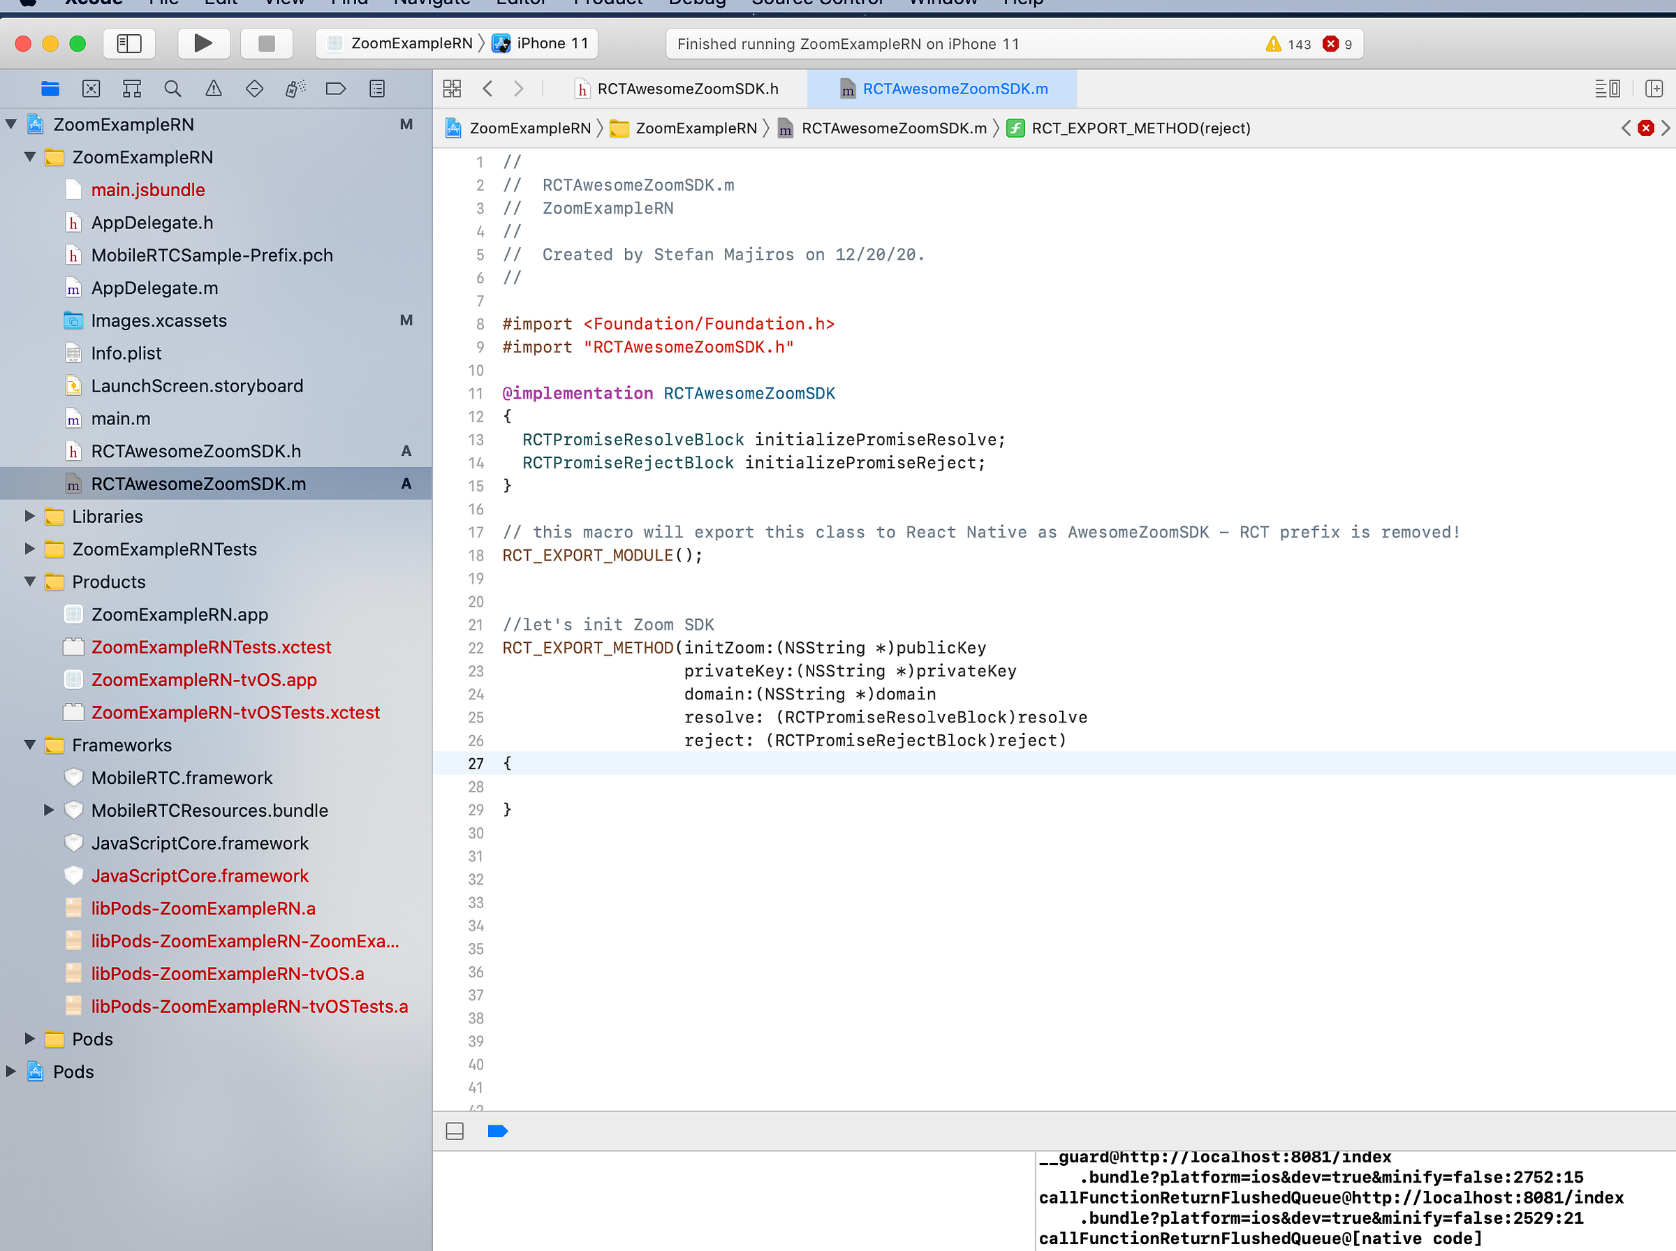The image size is (1676, 1251).
Task: Click the add editor on right icon
Action: click(x=1654, y=89)
